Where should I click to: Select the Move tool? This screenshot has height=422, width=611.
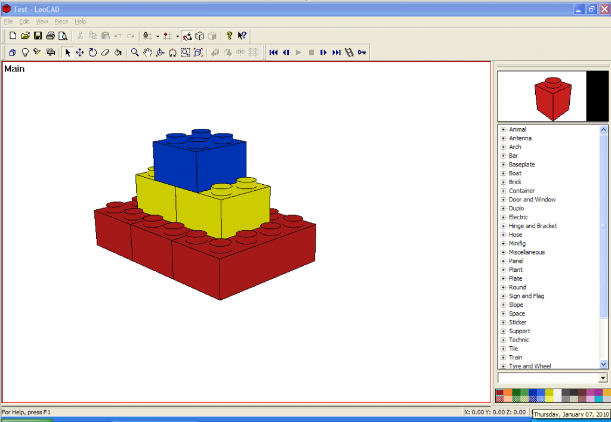click(80, 52)
